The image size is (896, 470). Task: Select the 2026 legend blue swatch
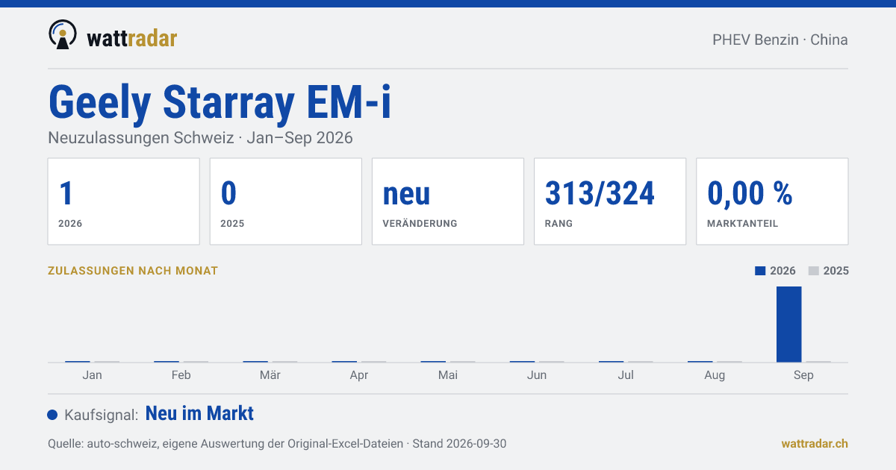tap(760, 271)
